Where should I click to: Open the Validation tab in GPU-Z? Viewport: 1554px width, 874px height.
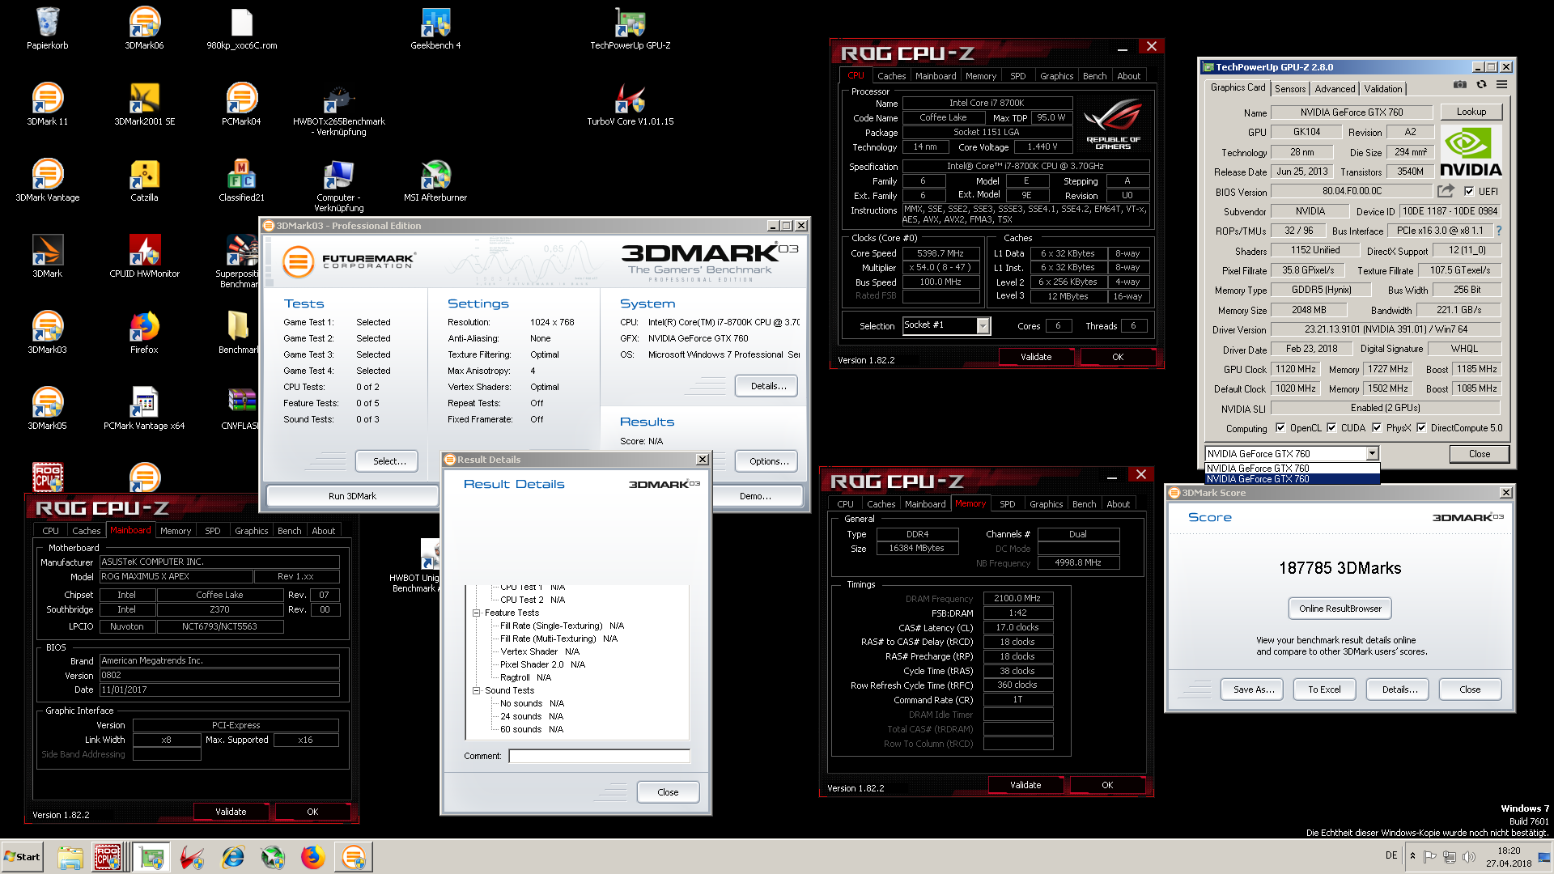(x=1382, y=89)
